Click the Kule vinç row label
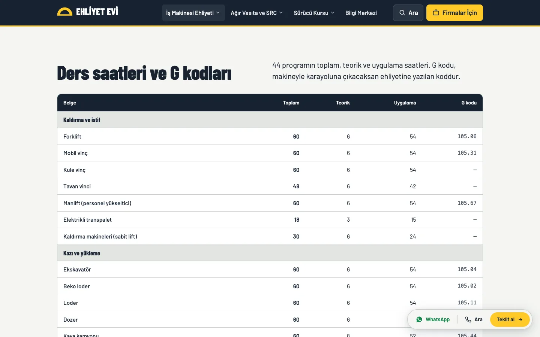 [74, 170]
